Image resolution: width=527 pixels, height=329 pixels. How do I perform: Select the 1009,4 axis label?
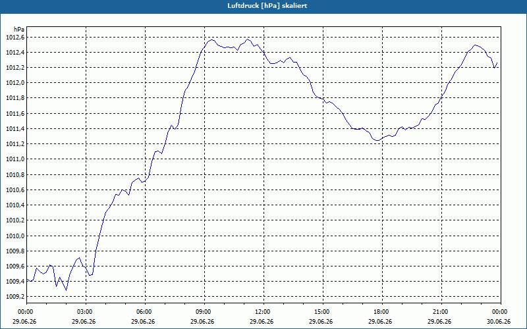15,282
